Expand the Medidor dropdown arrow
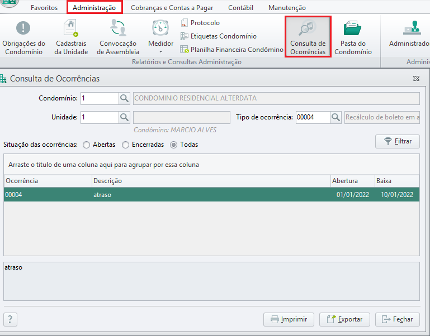Viewport: 430px width, 336px height. tap(160, 51)
